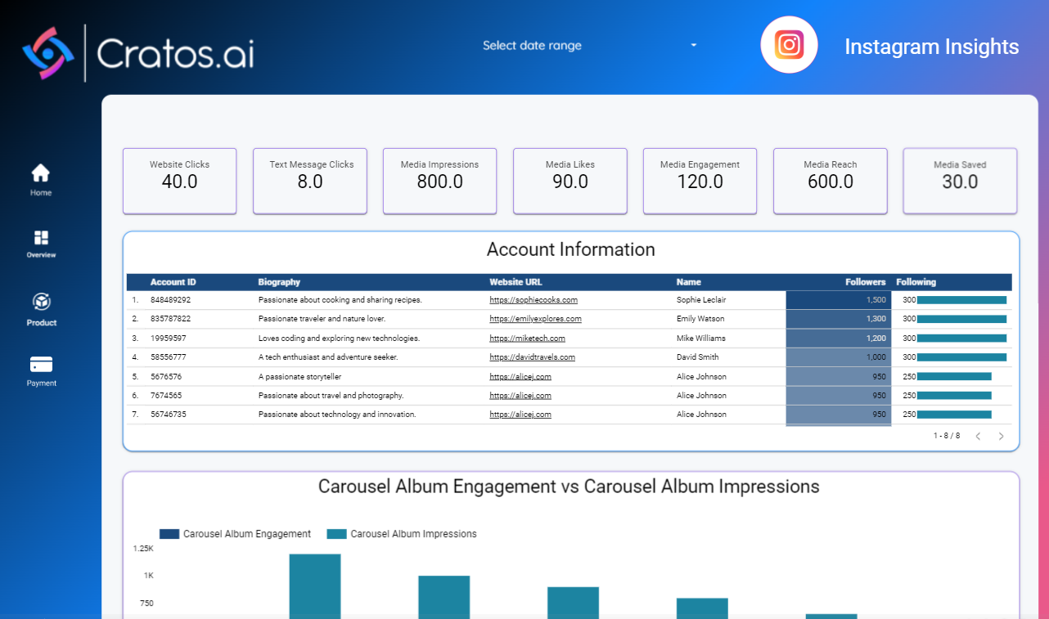
Task: Click the Media Likes scorecard
Action: click(x=570, y=181)
